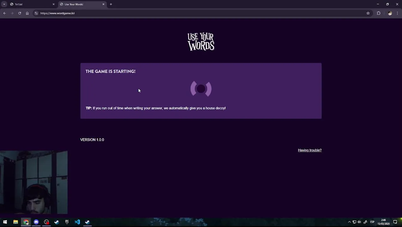The image size is (402, 227).
Task: Reload the current page
Action: click(x=20, y=13)
